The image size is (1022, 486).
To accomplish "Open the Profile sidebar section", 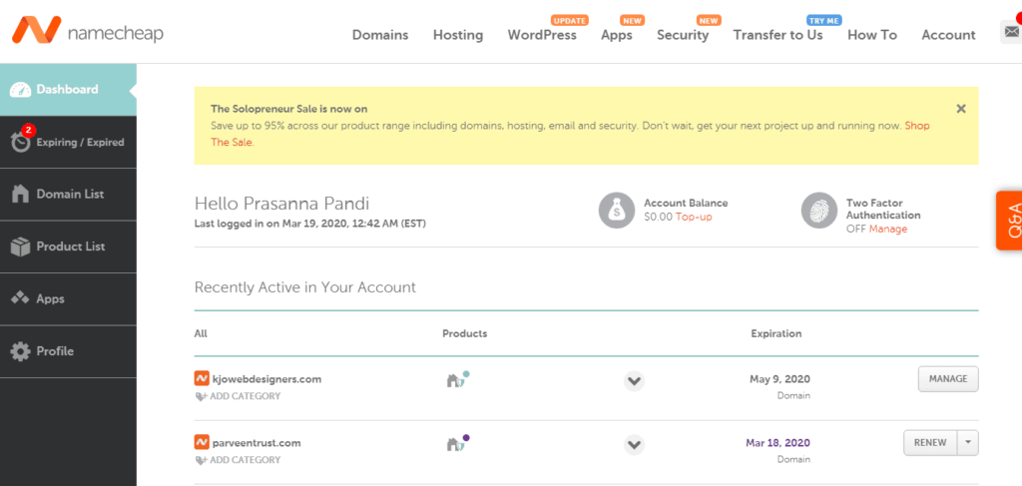I will [69, 351].
